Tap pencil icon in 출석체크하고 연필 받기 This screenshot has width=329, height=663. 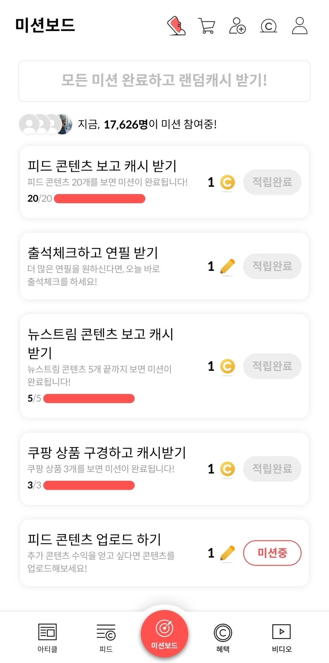(227, 266)
